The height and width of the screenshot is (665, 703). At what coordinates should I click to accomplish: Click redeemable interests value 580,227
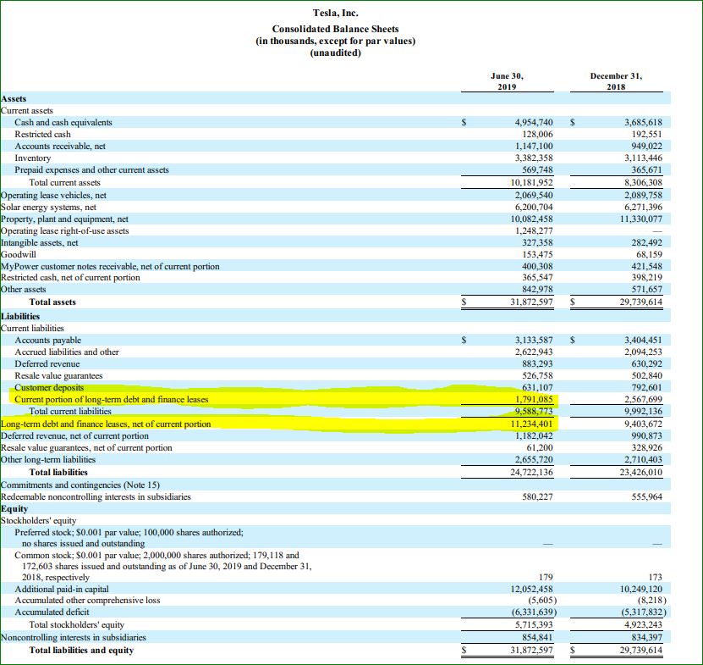(x=537, y=496)
